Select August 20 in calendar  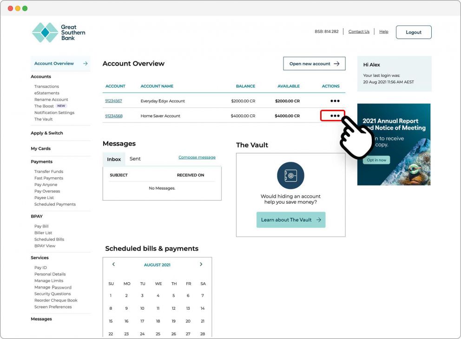tap(188, 321)
